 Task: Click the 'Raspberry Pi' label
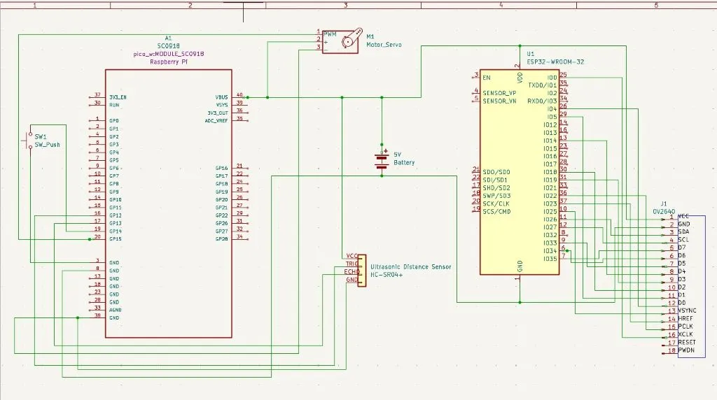[168, 62]
